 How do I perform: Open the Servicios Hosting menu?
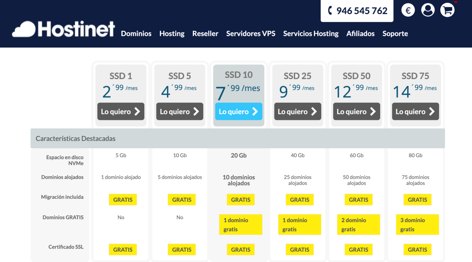(311, 34)
